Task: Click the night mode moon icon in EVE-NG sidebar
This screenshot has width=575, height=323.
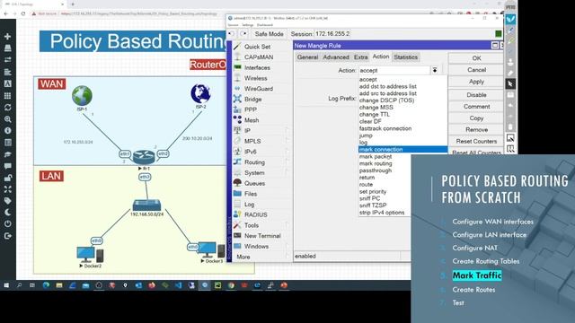Action: (7, 212)
